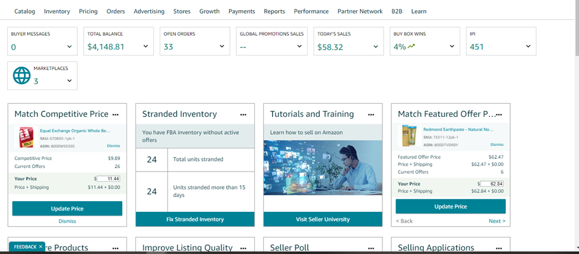Open Match Featured Offer card three-dot menu

pyautogui.click(x=499, y=115)
